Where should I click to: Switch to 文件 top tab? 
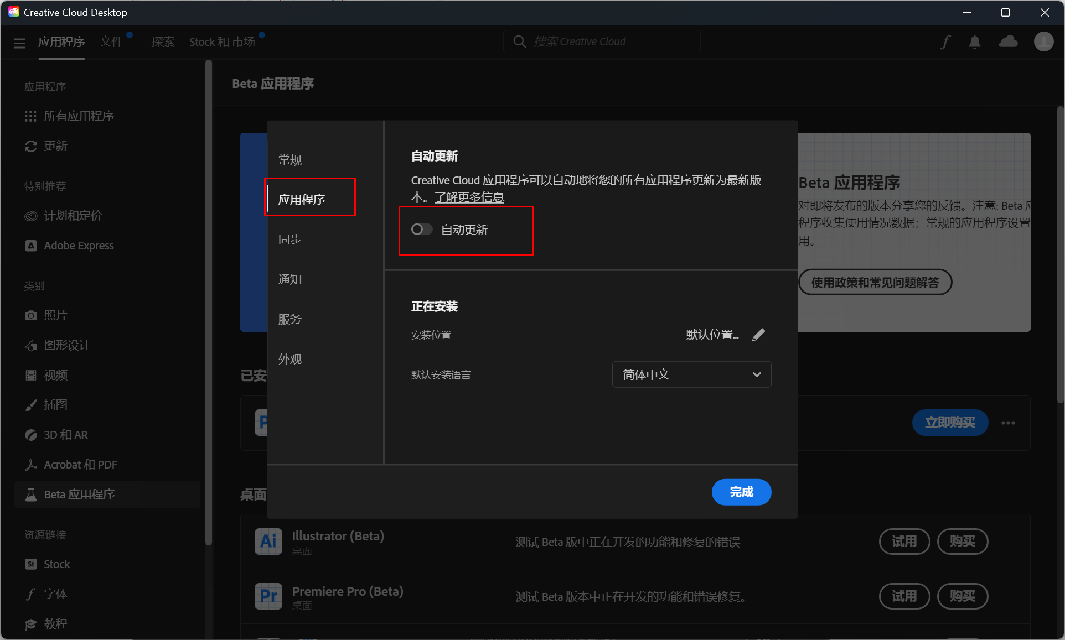click(112, 42)
